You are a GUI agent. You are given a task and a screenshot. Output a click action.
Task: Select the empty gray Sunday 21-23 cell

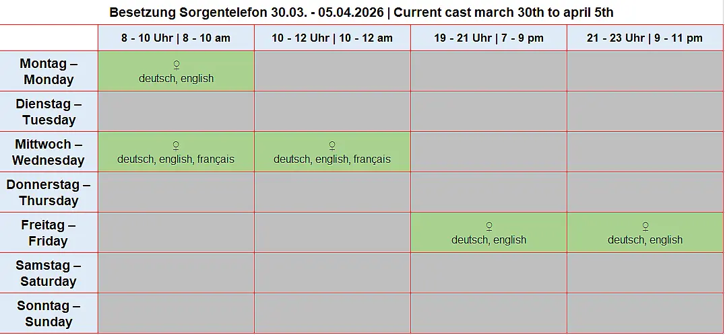tap(645, 313)
